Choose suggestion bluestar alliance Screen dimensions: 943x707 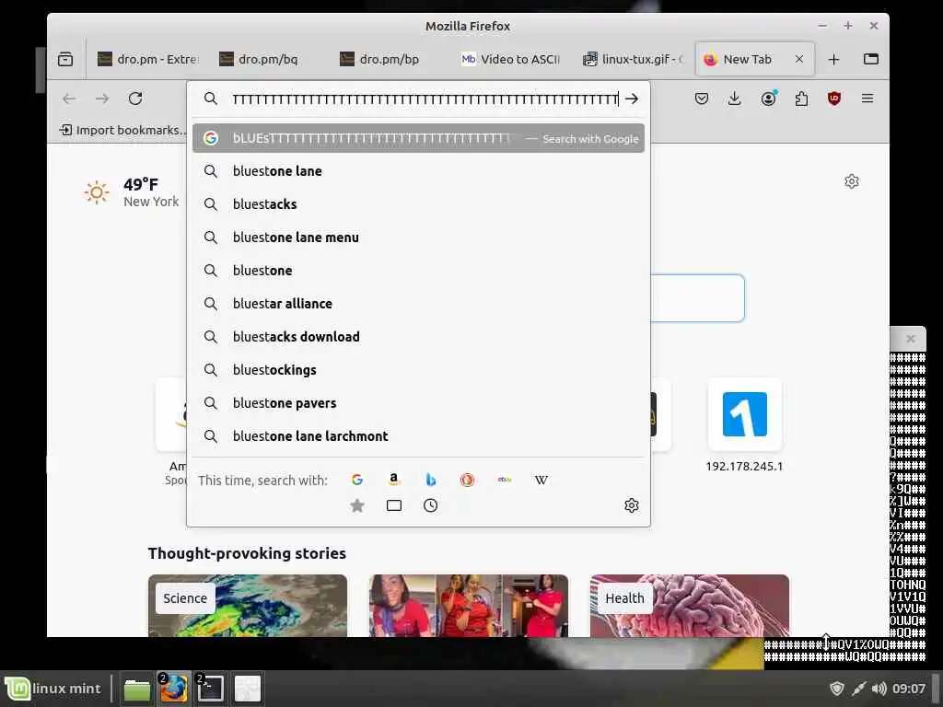[419, 304]
